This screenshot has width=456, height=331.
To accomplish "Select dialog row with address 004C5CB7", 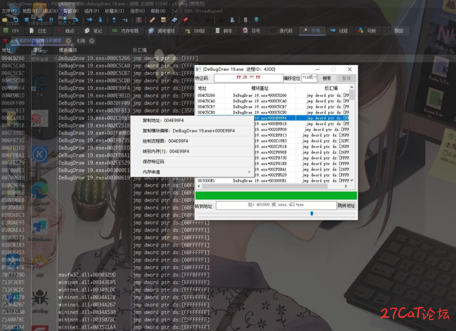I will tap(273, 106).
